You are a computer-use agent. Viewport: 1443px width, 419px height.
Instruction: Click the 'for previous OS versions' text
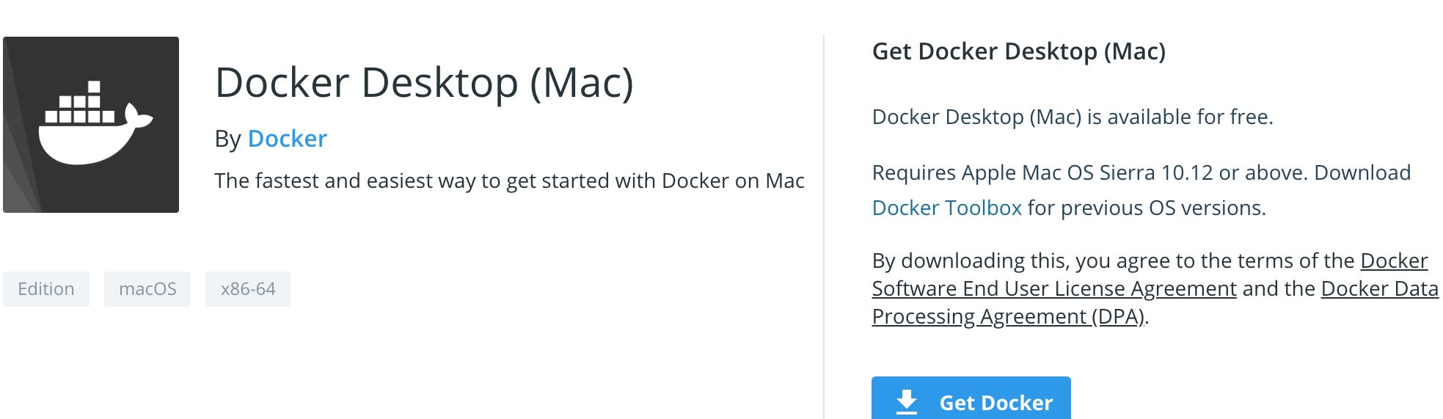(1147, 208)
